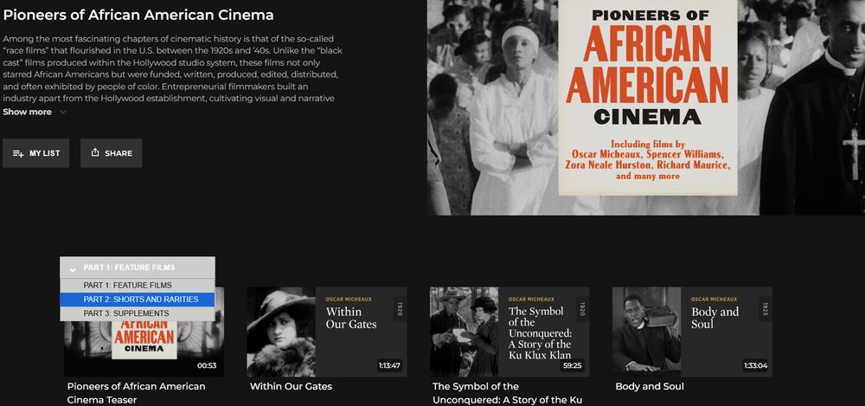
Task: Open The Symbol of the Unconquered thumbnail
Action: pos(509,332)
